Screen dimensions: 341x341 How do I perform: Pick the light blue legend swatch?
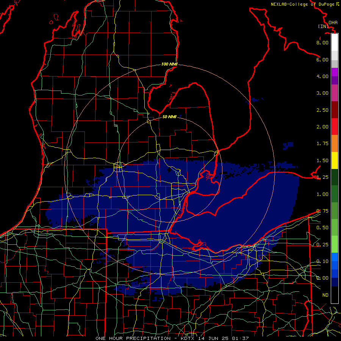(x=335, y=257)
